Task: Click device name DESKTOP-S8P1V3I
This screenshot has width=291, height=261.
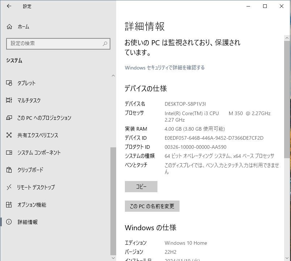Action: pyautogui.click(x=185, y=104)
